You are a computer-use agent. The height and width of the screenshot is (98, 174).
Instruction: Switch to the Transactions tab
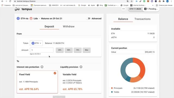(x=142, y=19)
